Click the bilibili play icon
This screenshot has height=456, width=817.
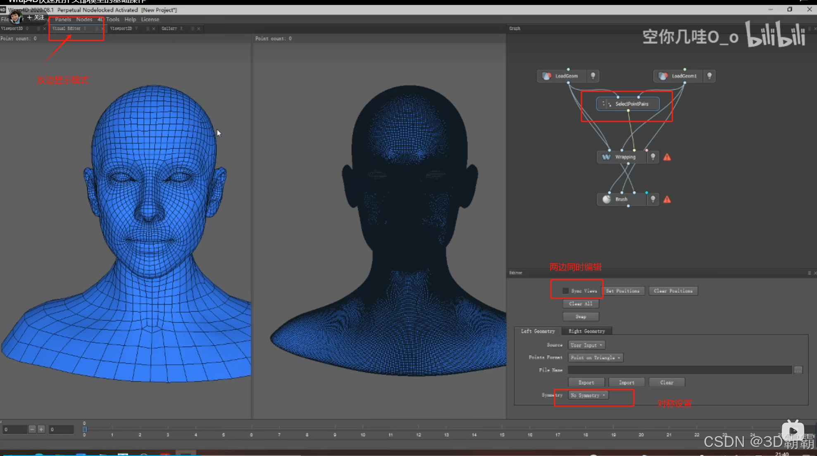pyautogui.click(x=793, y=430)
